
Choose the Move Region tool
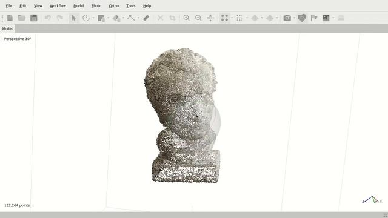point(101,18)
